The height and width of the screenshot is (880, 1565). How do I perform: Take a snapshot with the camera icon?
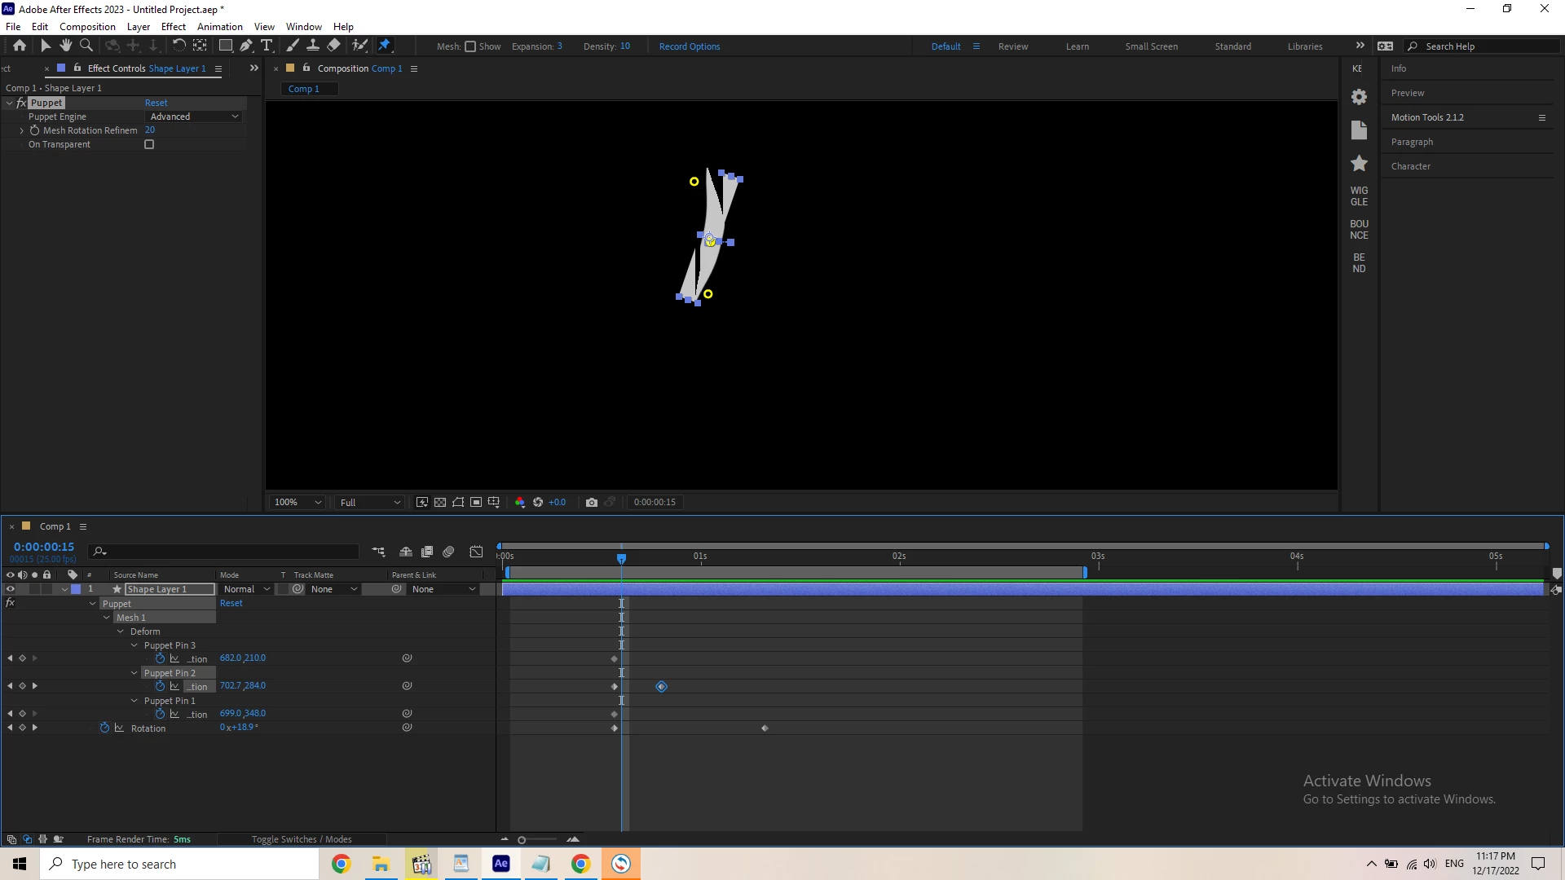pos(592,502)
